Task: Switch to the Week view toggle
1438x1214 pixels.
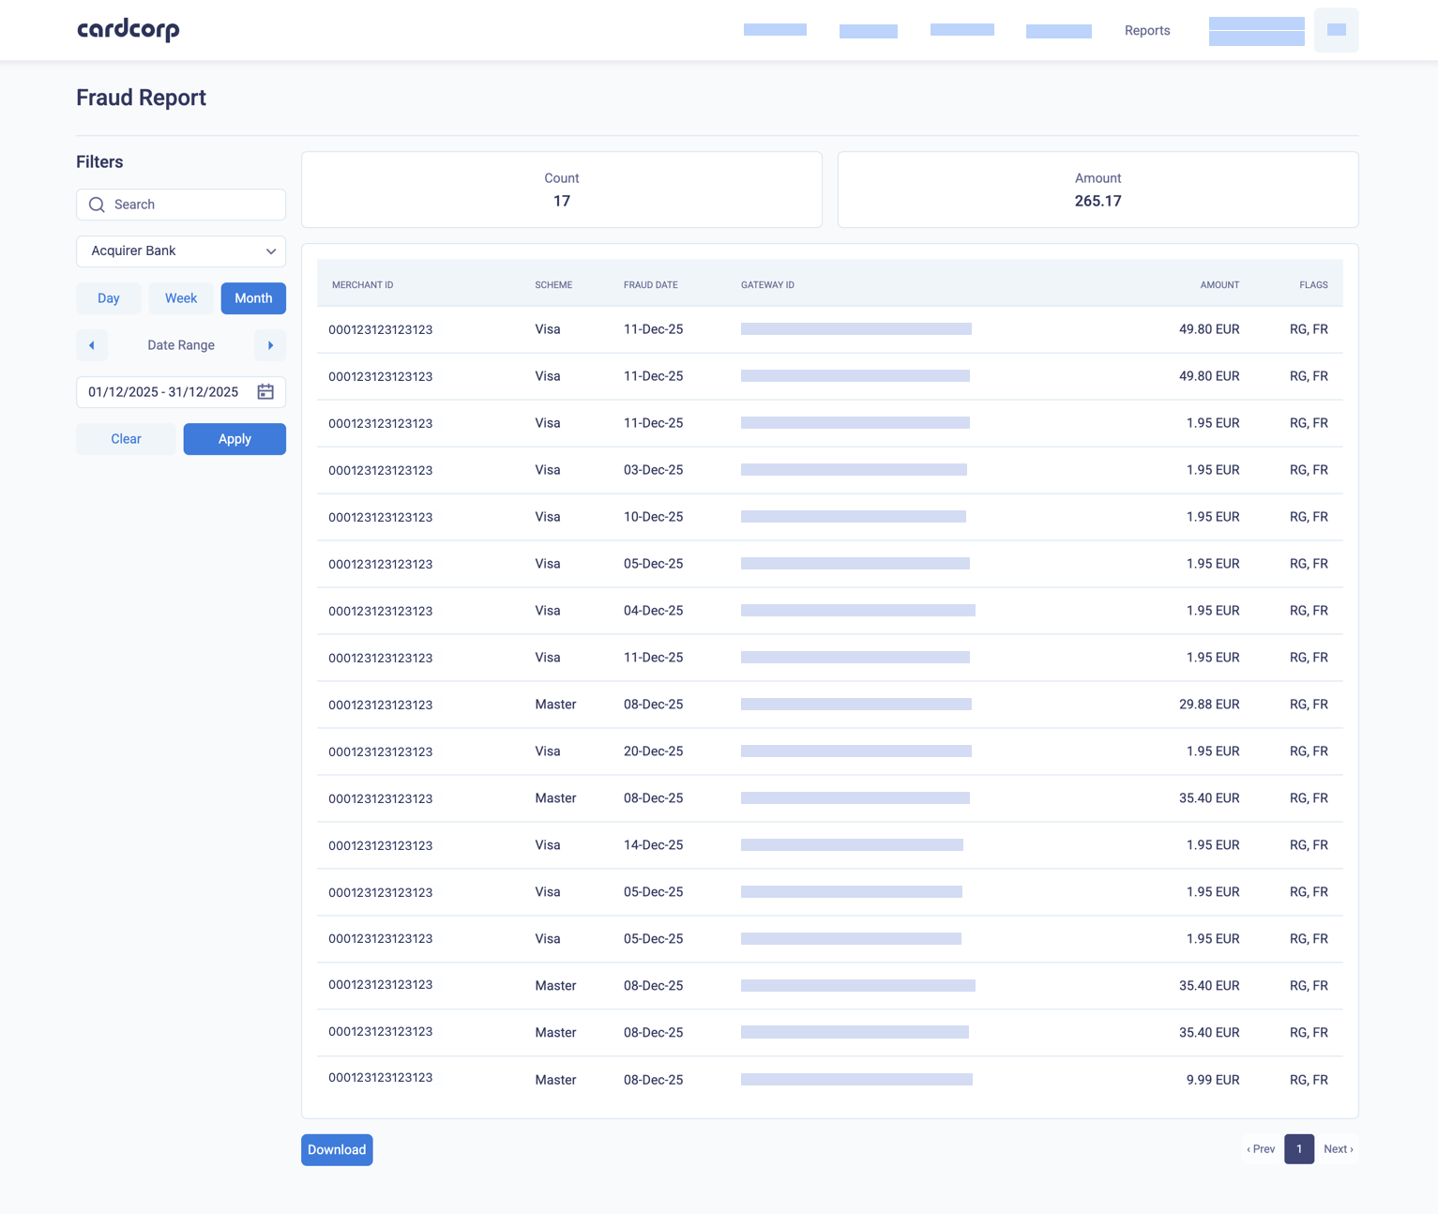Action: coord(180,297)
